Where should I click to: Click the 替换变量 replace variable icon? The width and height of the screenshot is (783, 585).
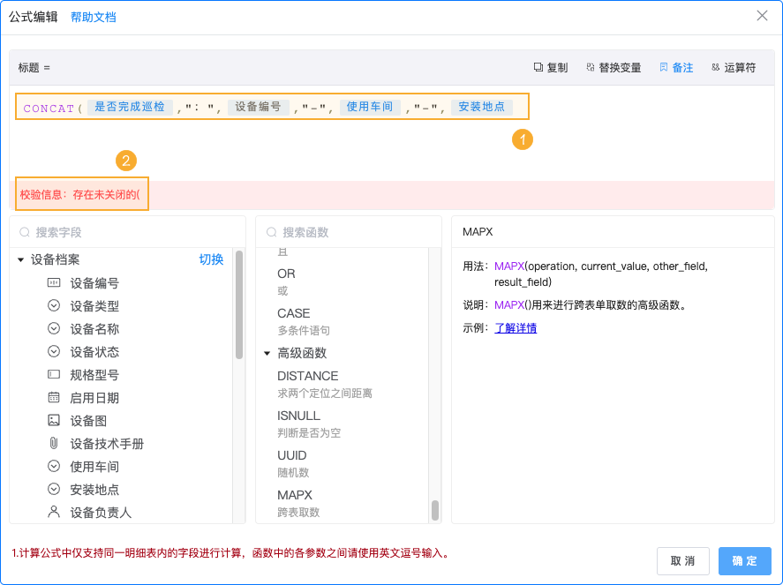(591, 67)
